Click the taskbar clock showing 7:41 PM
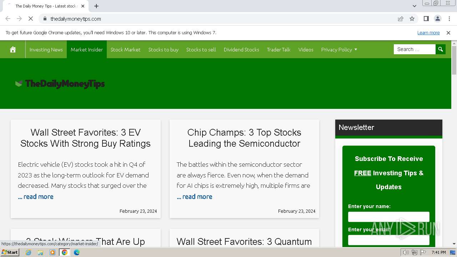Screen dimensions: 457x257 [x=439, y=252]
